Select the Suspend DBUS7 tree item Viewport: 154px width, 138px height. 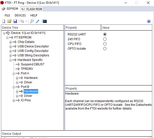click(x=33, y=64)
